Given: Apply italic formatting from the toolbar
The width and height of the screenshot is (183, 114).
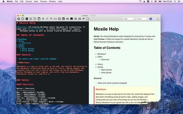Looking at the screenshot, I should point(47,19).
